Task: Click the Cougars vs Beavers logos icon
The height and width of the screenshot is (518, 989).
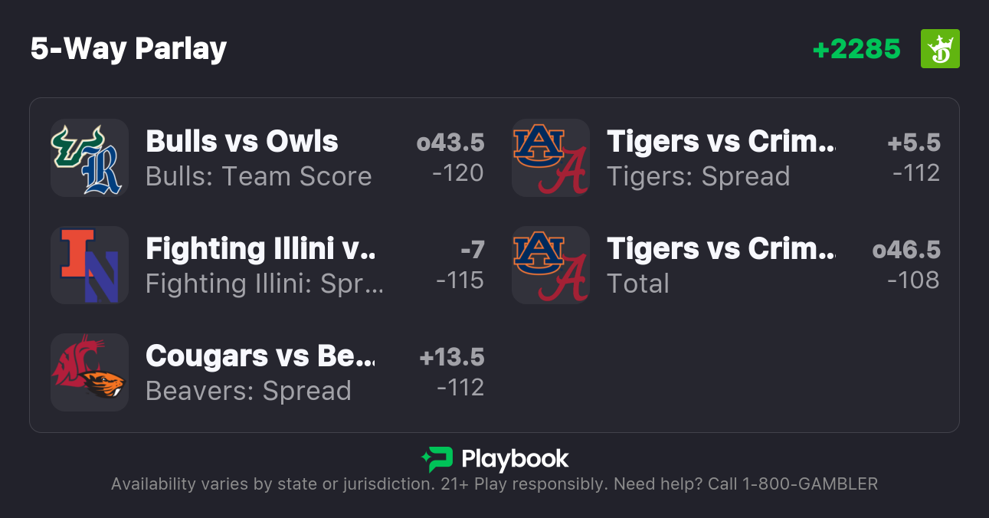Action: (90, 372)
